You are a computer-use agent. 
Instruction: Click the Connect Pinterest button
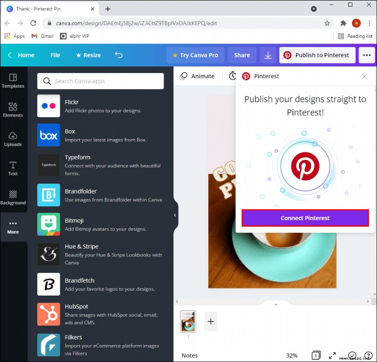click(x=305, y=218)
